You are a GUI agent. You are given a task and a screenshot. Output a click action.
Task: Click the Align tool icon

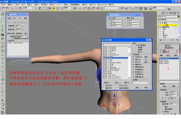(127, 8)
